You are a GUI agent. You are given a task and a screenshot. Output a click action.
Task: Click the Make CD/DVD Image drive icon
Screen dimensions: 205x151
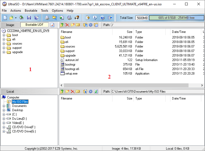pos(47,18)
